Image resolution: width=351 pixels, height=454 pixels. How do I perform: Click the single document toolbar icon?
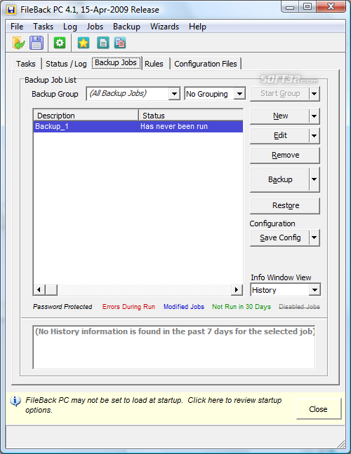[103, 43]
